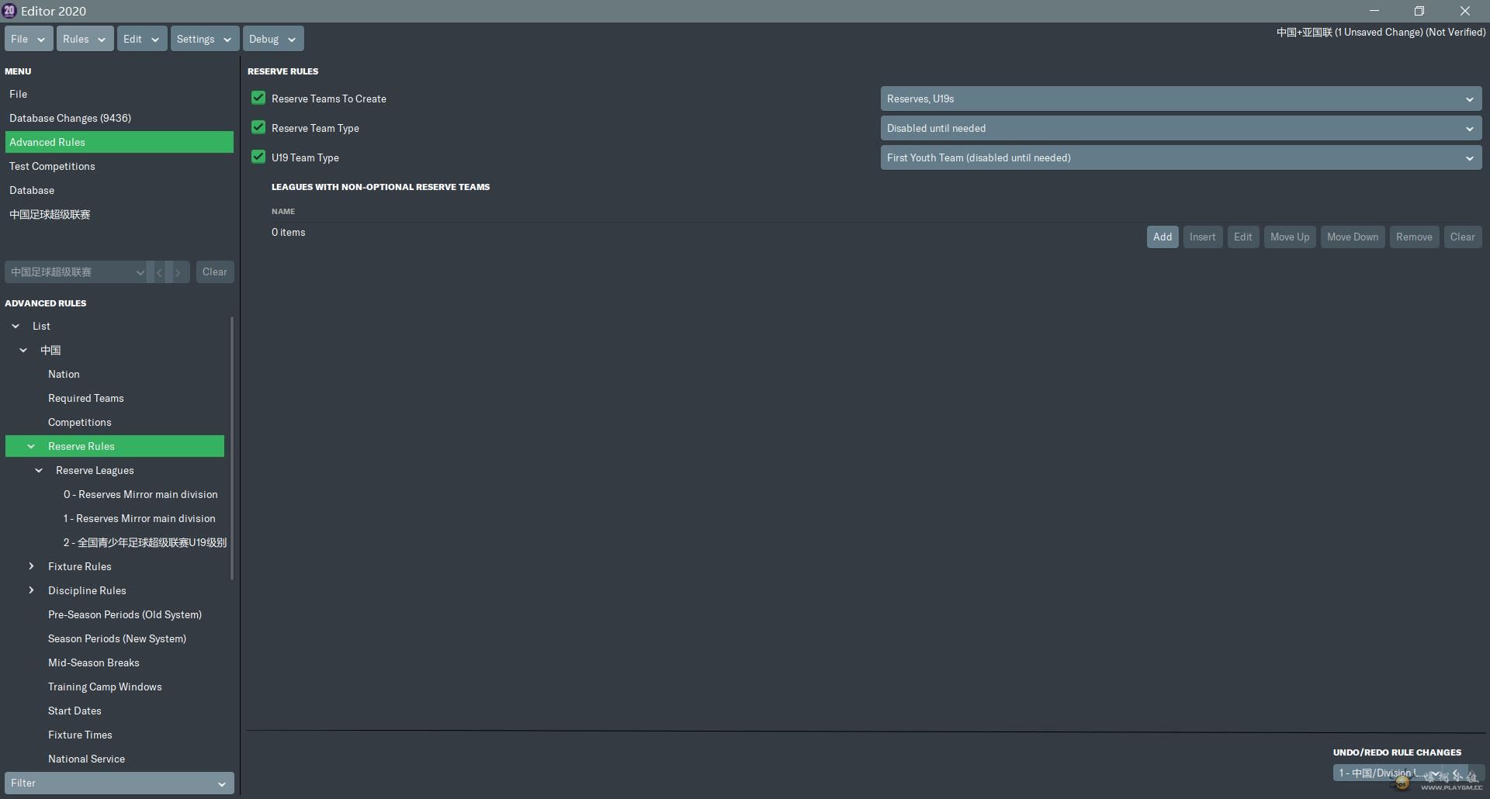Open the Reserve Teams To Create dropdown
1490x799 pixels.
[x=1180, y=99]
